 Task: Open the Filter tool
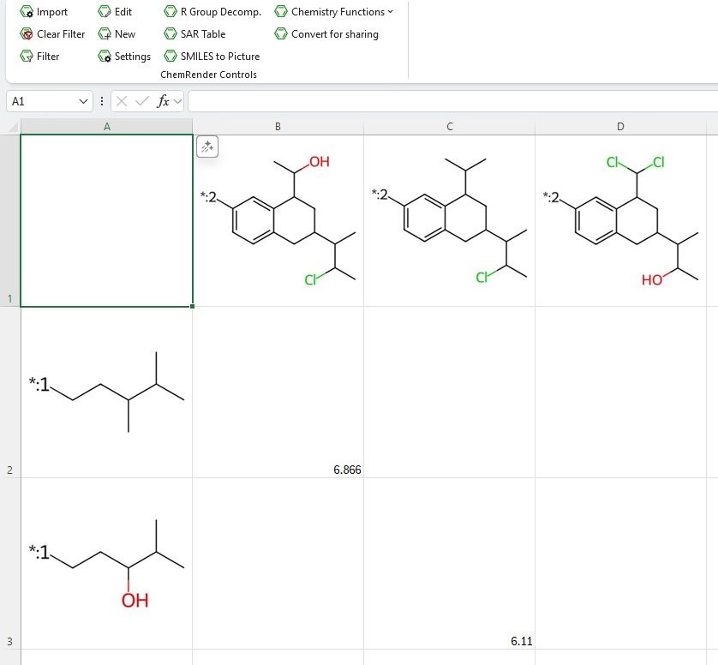[27, 57]
